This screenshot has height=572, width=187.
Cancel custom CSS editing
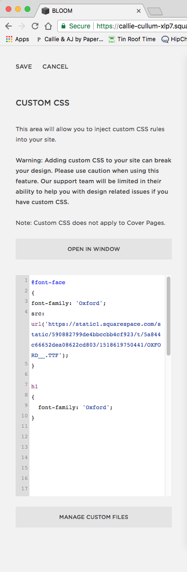point(55,67)
